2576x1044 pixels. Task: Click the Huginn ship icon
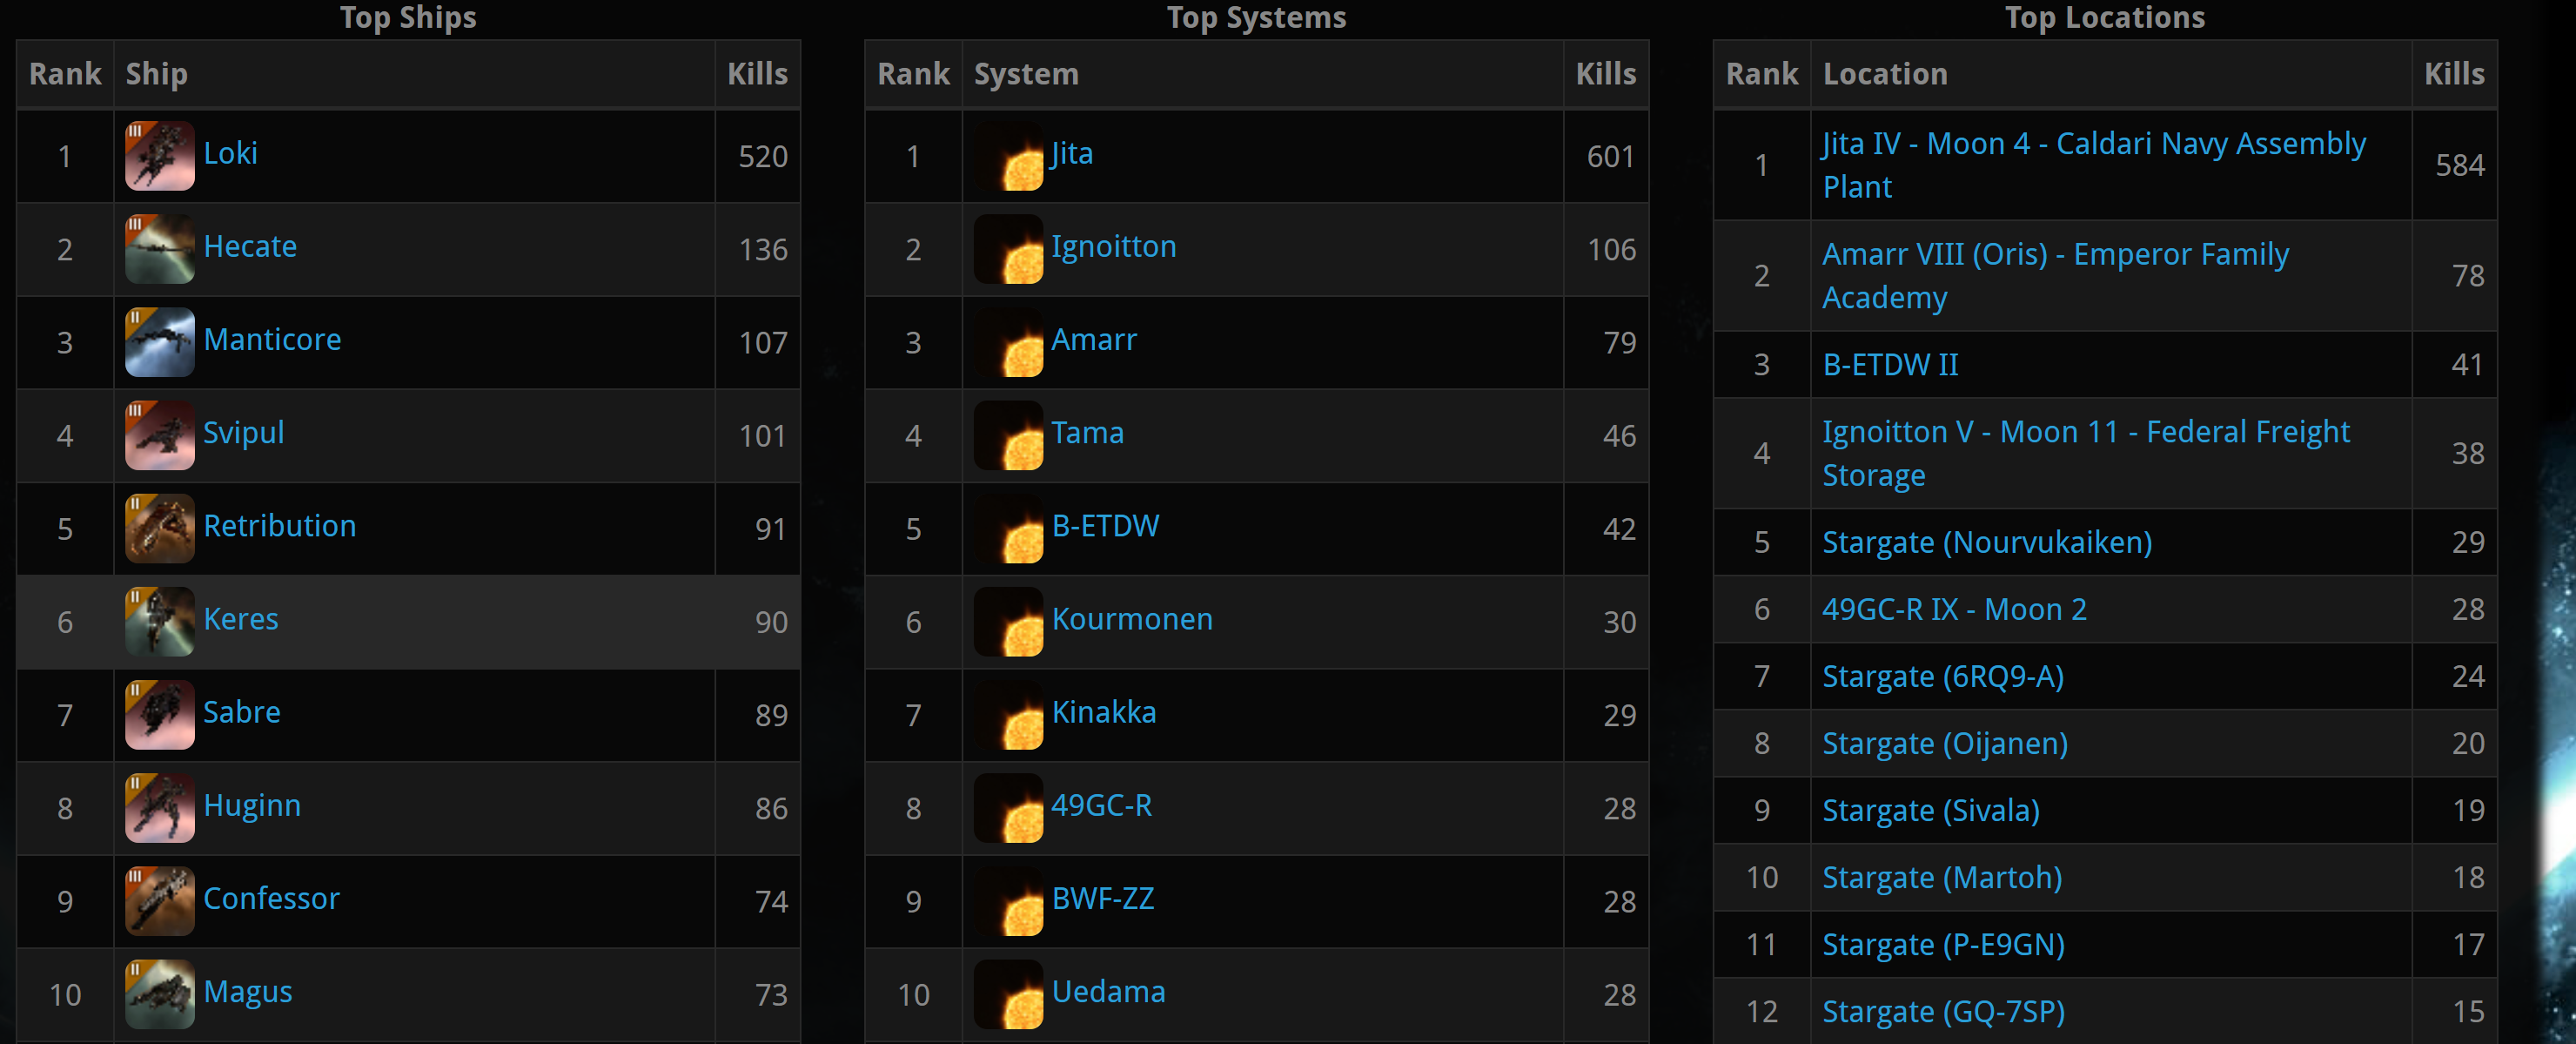coord(160,807)
